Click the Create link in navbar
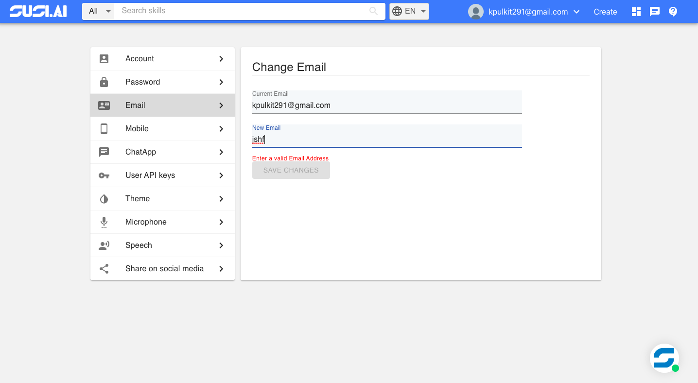The image size is (698, 383). point(605,12)
